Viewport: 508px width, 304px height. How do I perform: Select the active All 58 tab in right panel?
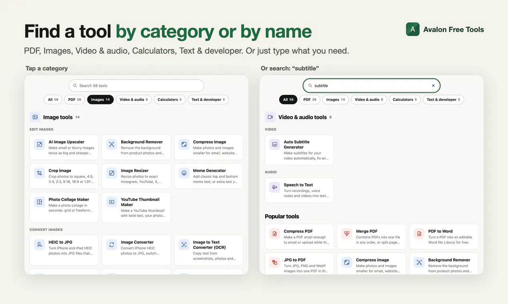click(x=288, y=100)
